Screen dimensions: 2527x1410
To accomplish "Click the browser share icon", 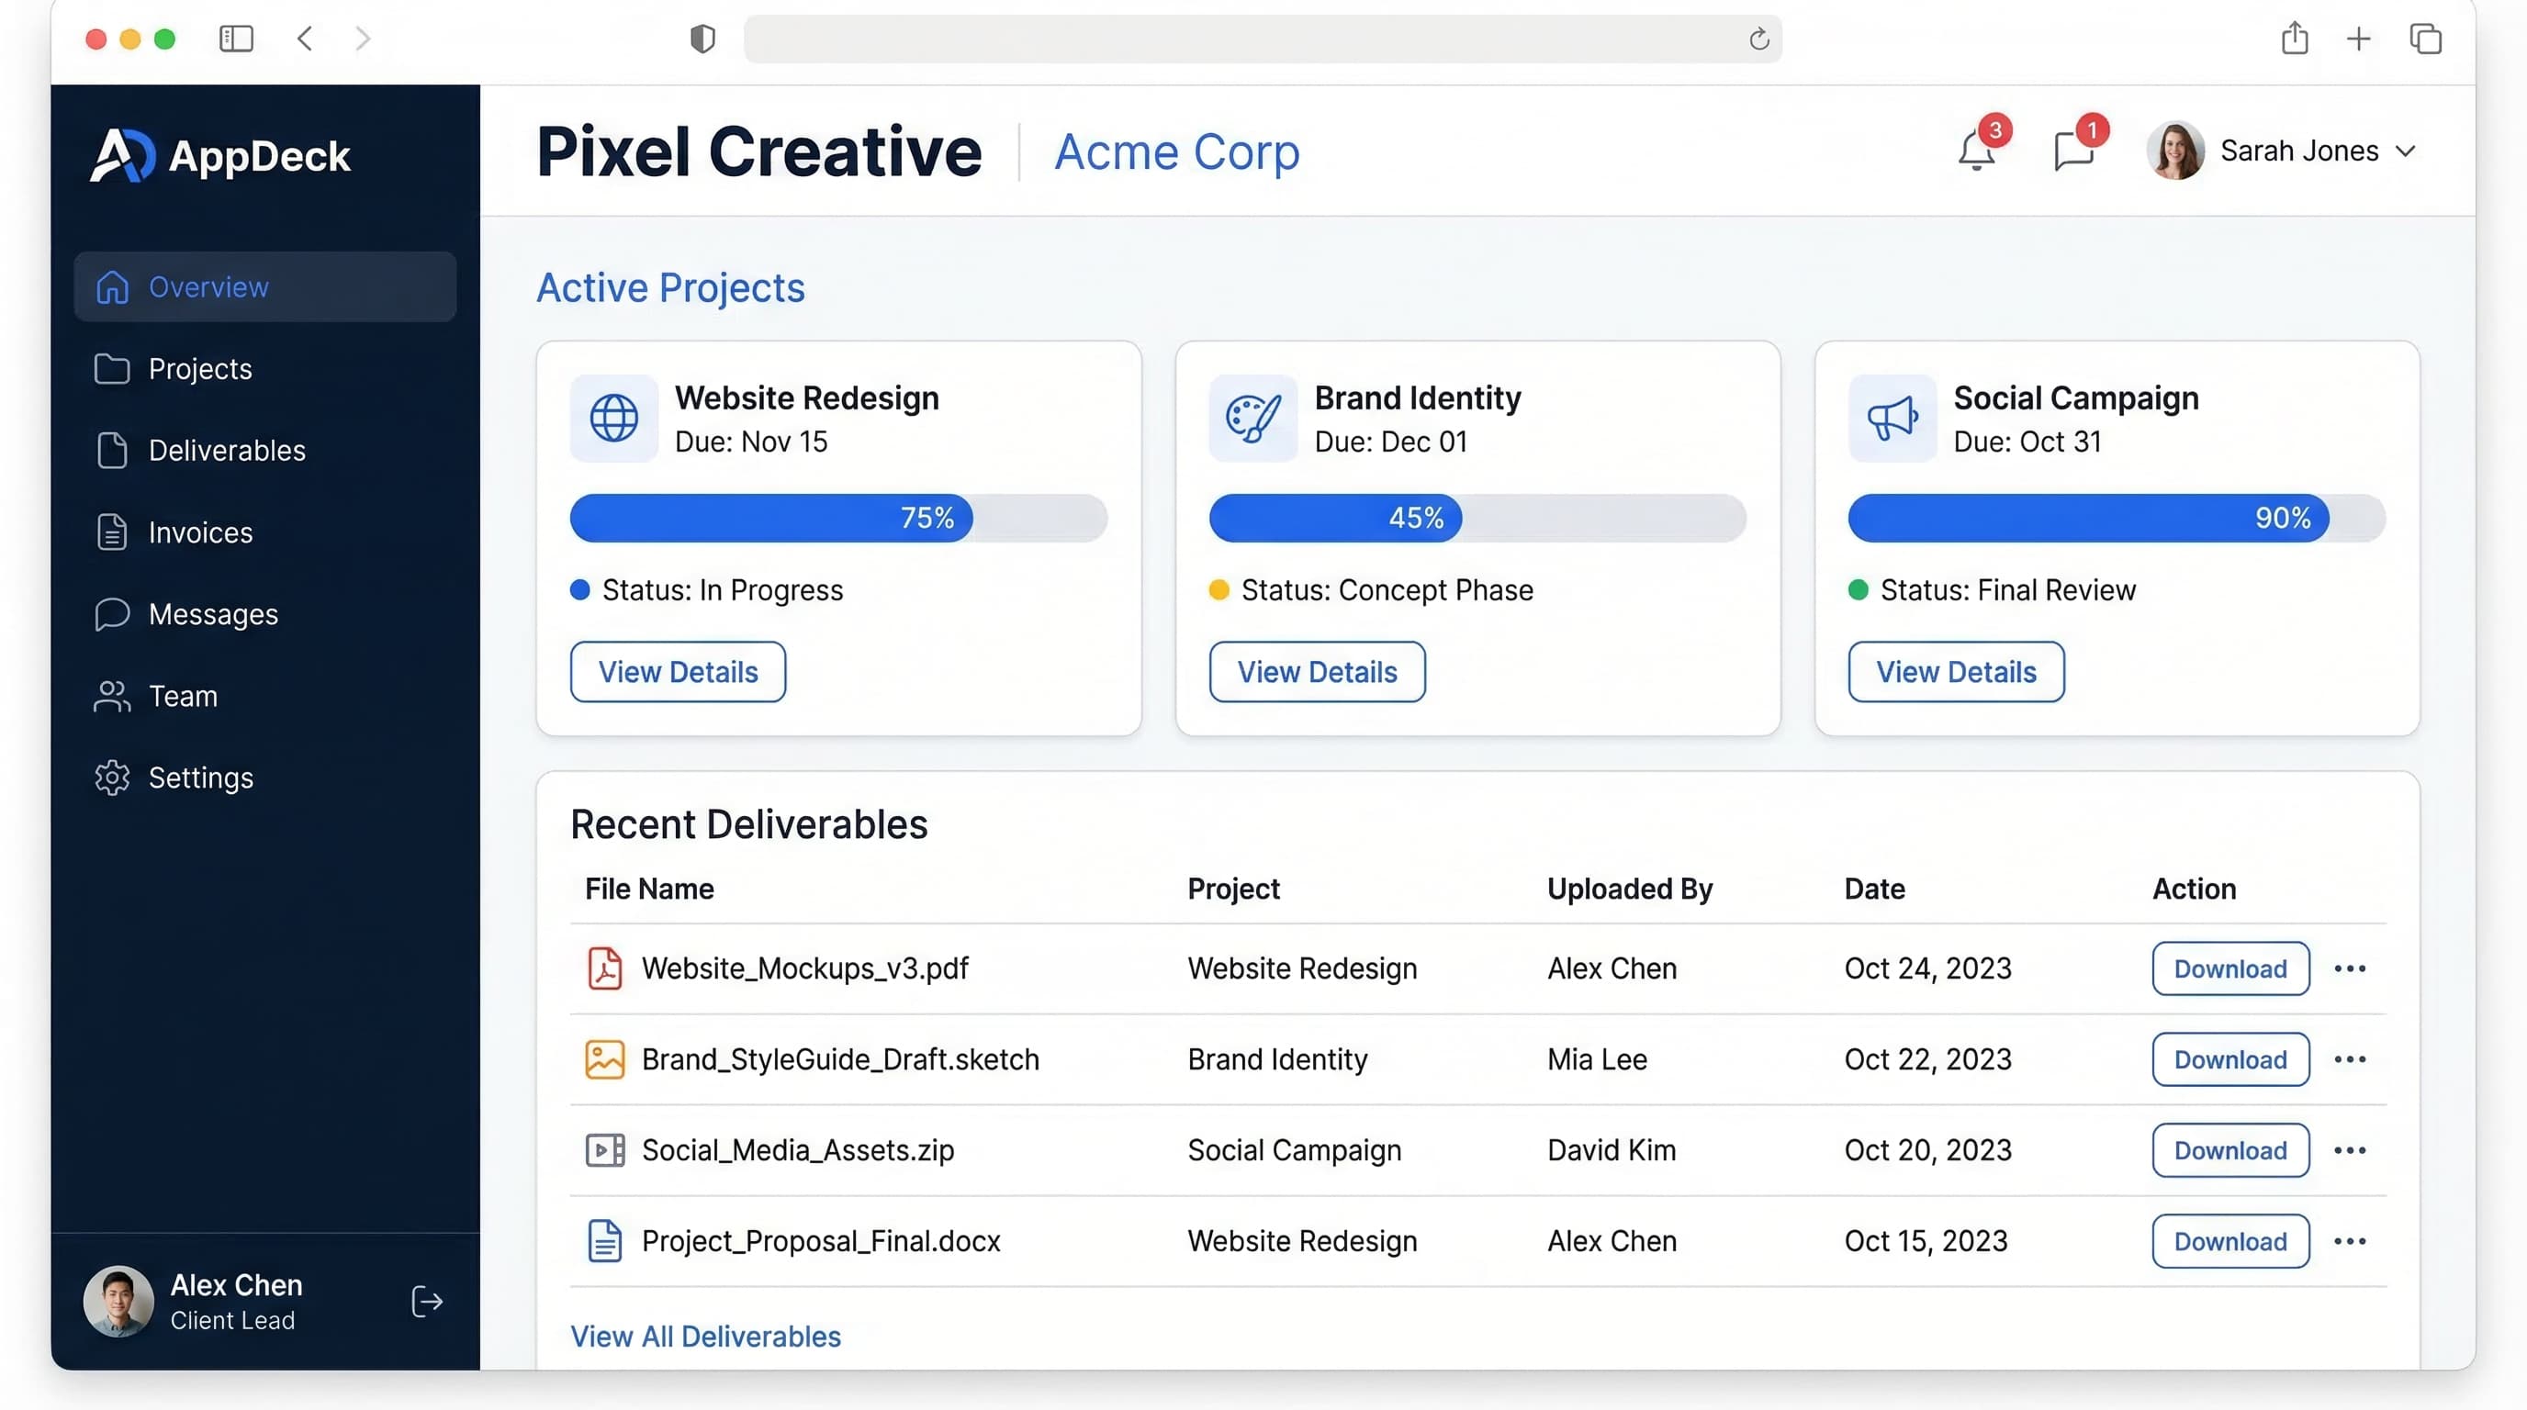I will click(2295, 39).
